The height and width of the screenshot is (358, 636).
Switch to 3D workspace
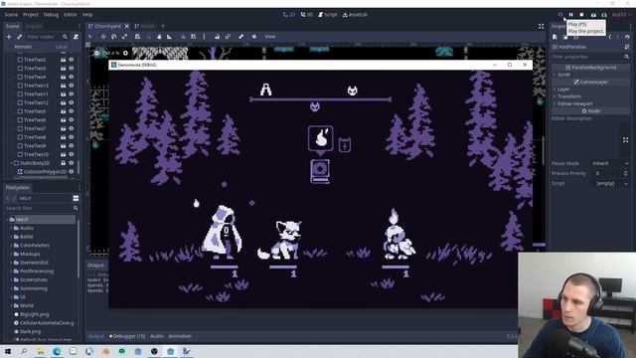307,15
